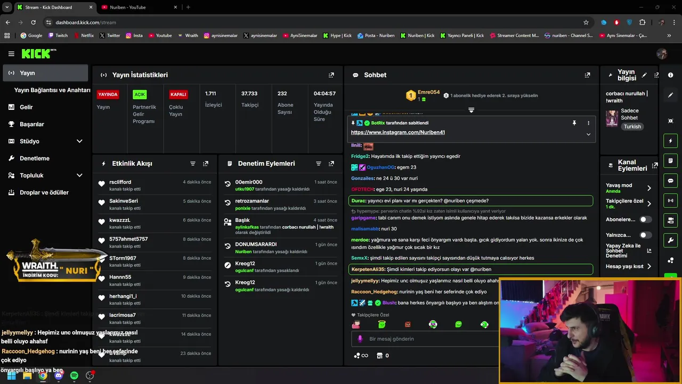Click rsclifford in the activity feed
682x384 pixels.
[x=120, y=182]
